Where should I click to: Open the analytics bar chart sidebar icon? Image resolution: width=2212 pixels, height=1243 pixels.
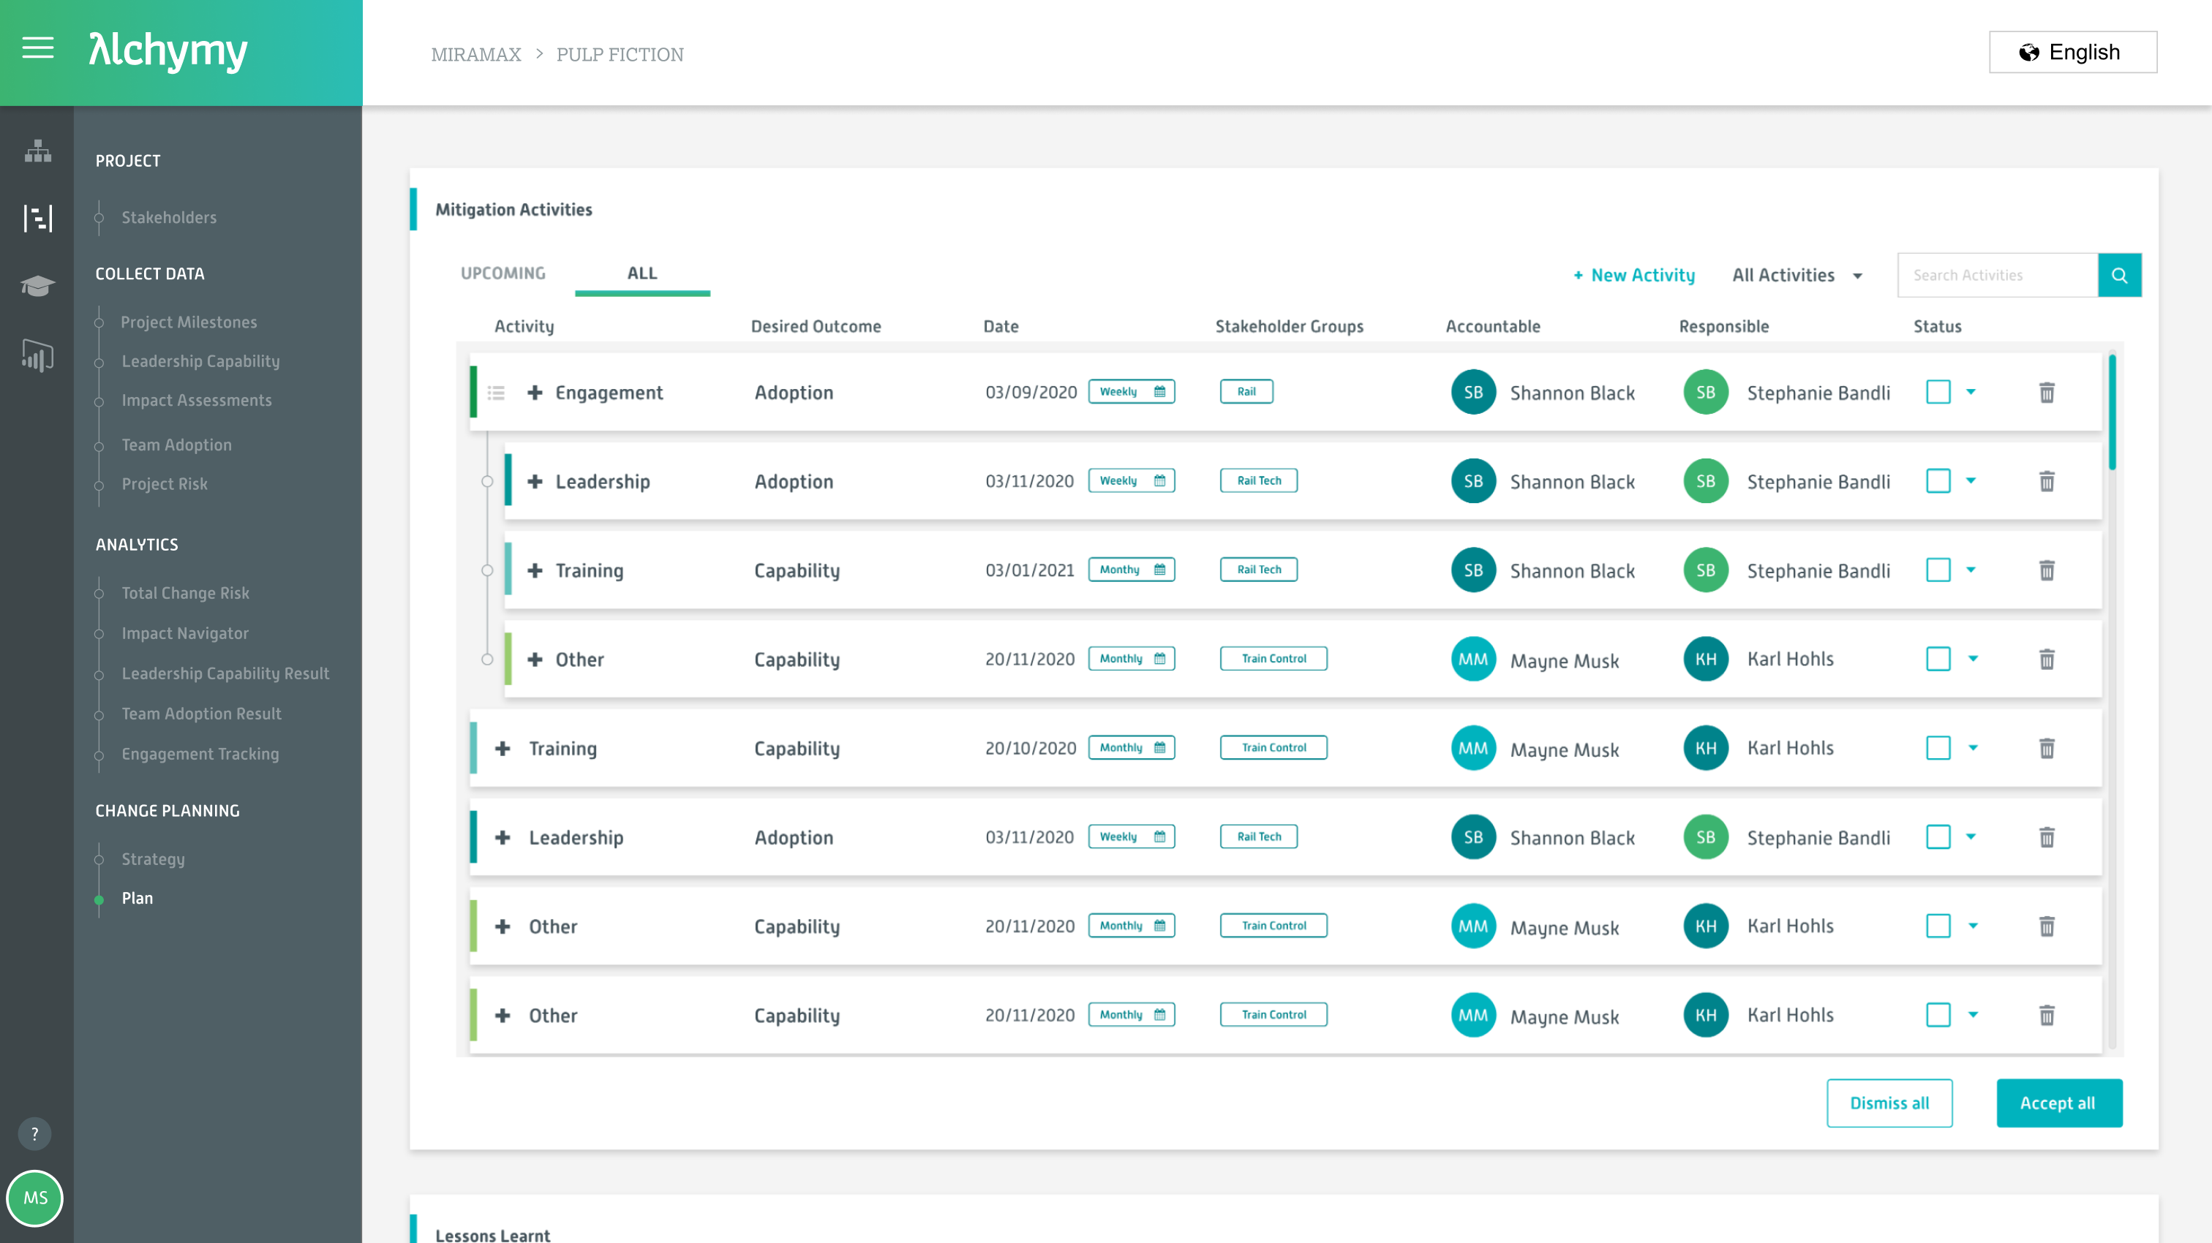(37, 357)
